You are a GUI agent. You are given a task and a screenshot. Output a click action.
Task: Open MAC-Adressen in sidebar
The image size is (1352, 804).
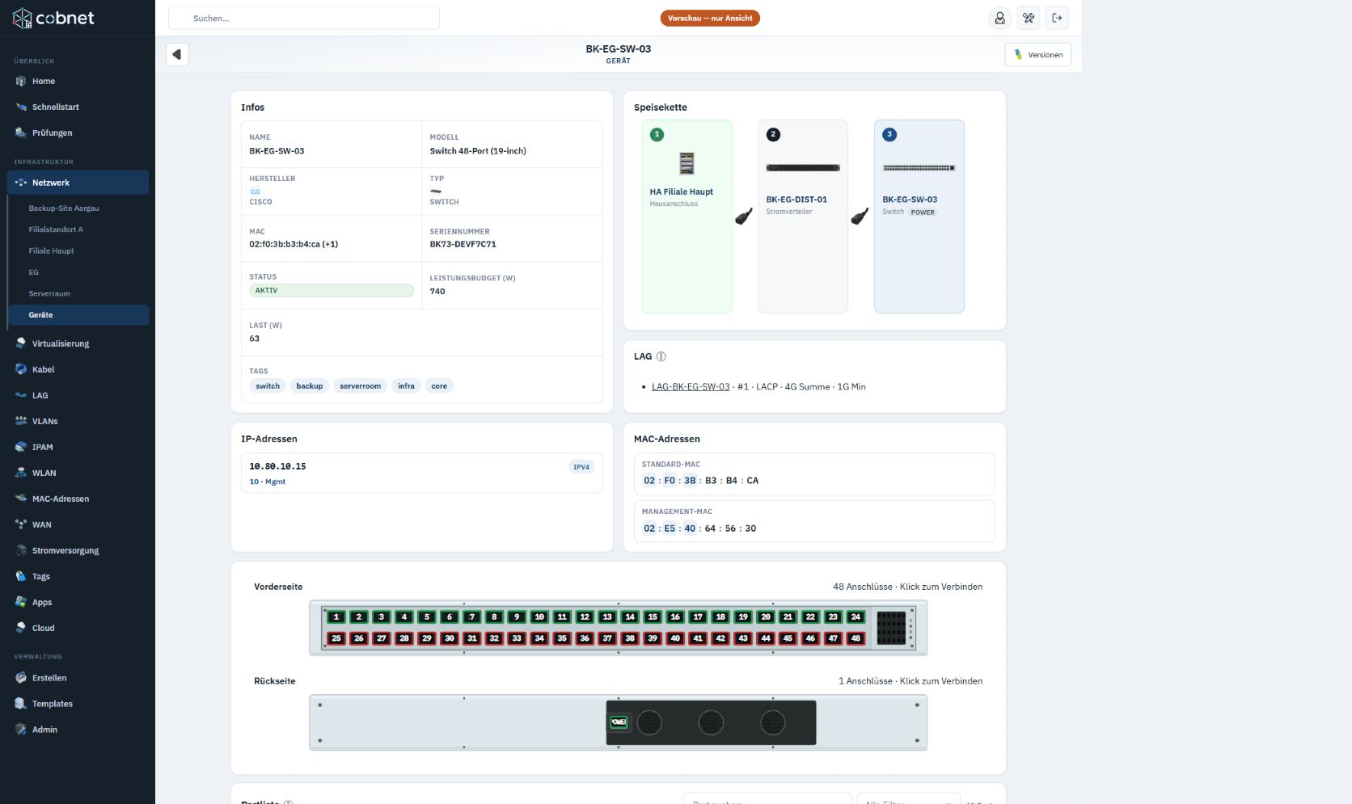coord(78,499)
